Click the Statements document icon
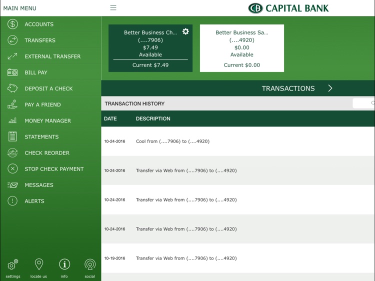The height and width of the screenshot is (281, 375). pos(12,136)
